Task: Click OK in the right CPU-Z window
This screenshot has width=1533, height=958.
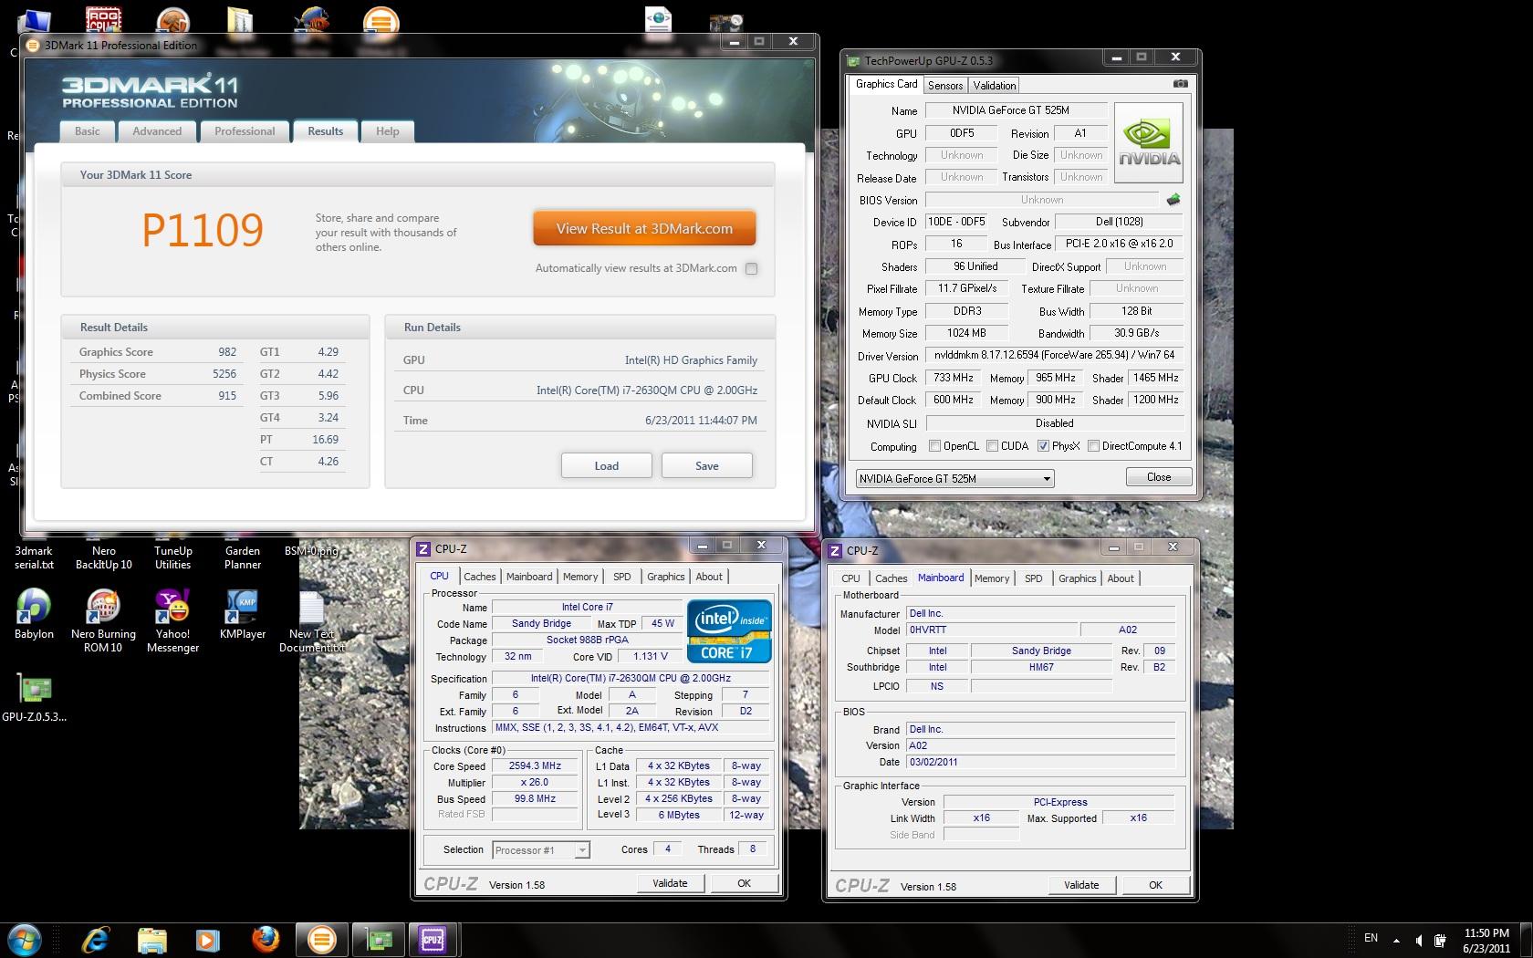Action: point(1155,885)
